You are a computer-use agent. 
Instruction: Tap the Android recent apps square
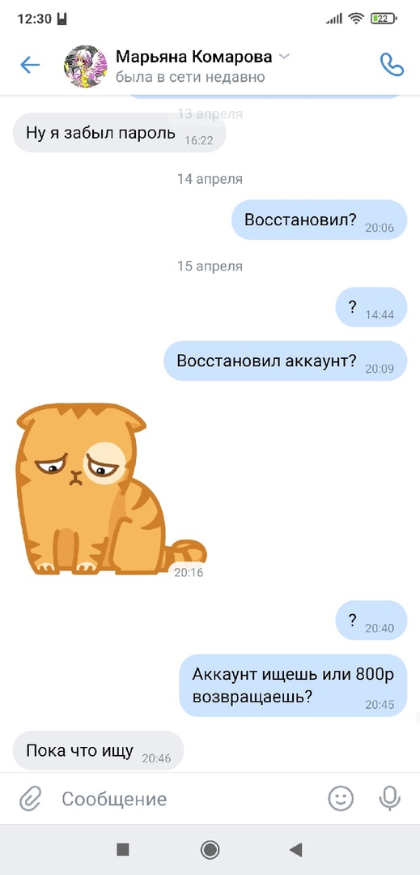pos(123,850)
